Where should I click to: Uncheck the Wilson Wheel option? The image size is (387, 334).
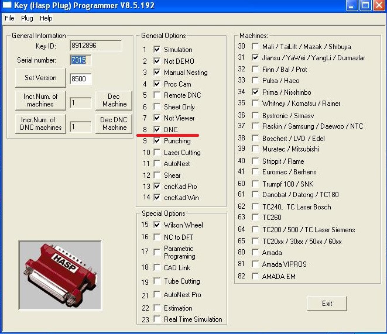tap(157, 225)
